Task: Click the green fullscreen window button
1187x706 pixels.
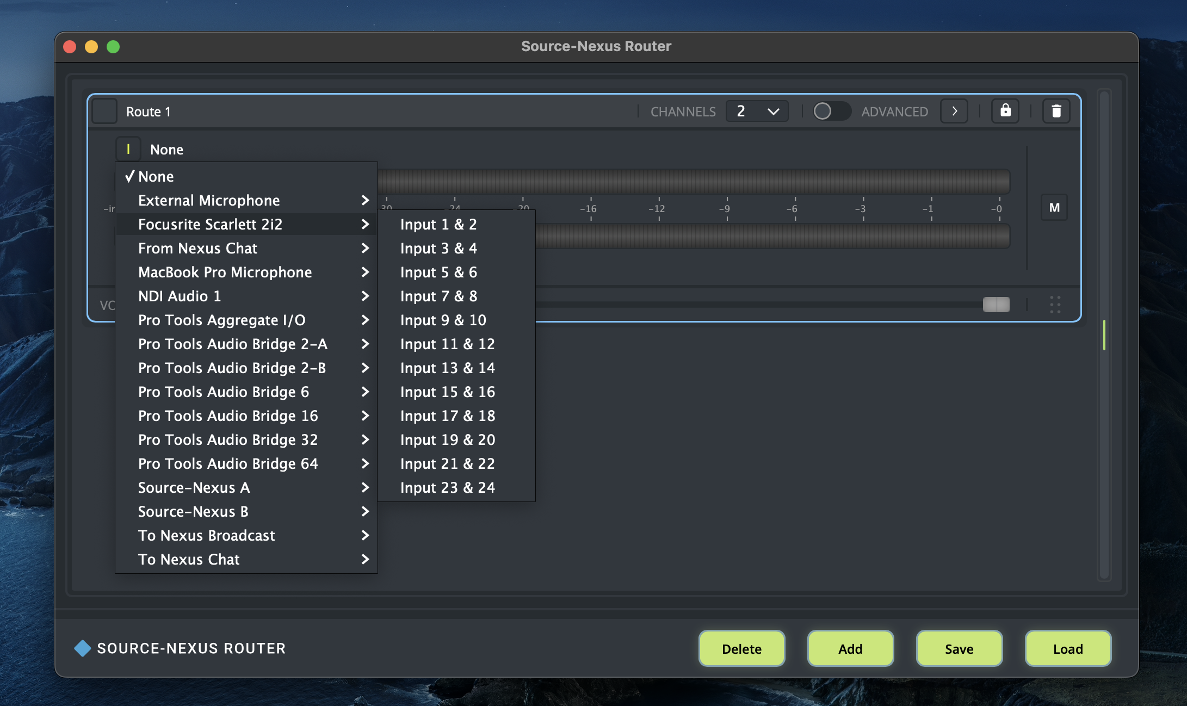Action: click(113, 47)
